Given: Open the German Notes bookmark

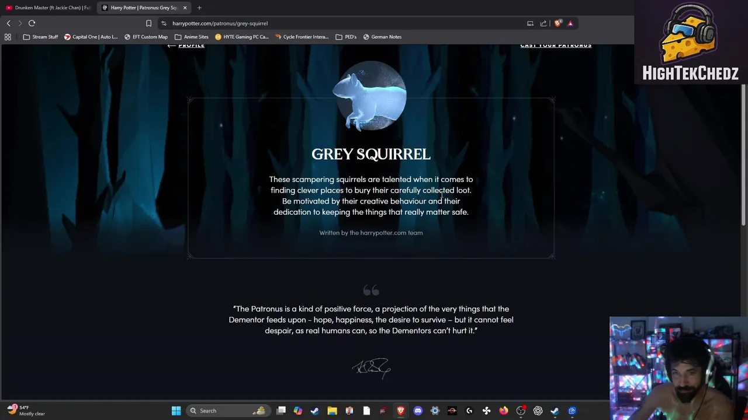Looking at the screenshot, I should (x=382, y=37).
